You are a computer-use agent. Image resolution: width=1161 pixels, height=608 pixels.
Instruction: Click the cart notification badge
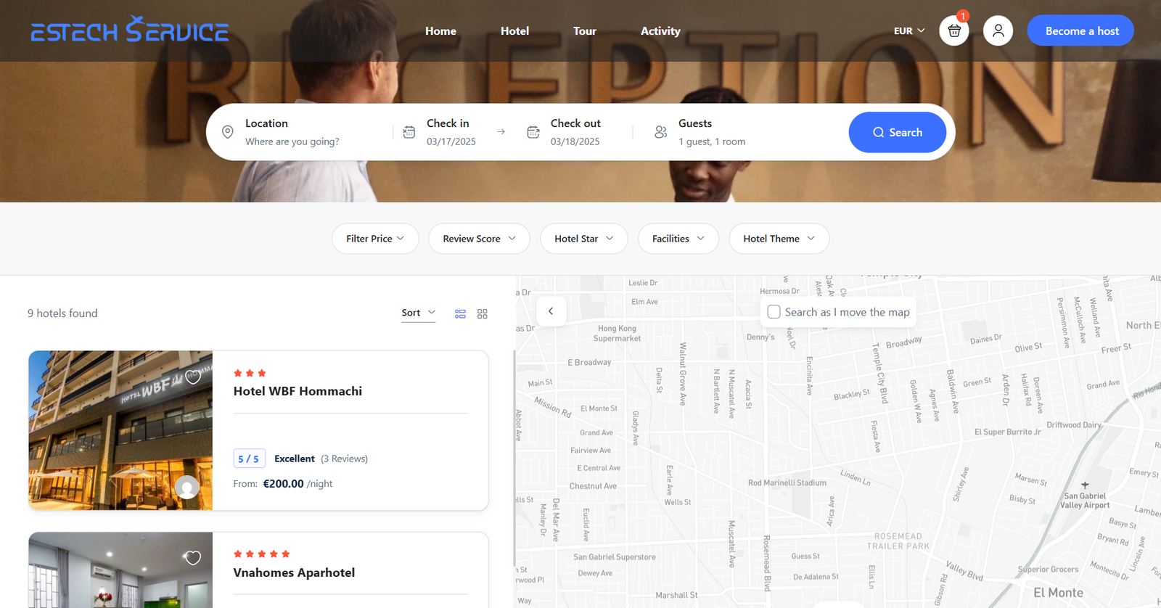[x=963, y=16]
